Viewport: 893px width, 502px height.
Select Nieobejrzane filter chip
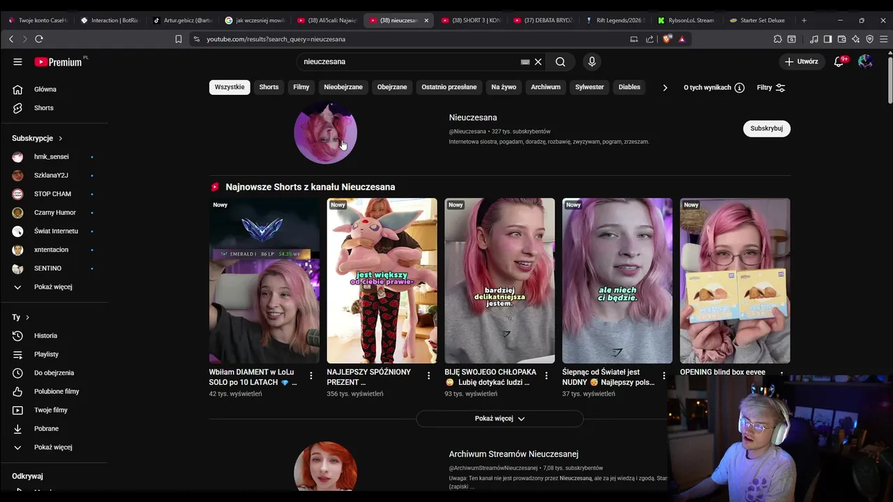(x=343, y=87)
